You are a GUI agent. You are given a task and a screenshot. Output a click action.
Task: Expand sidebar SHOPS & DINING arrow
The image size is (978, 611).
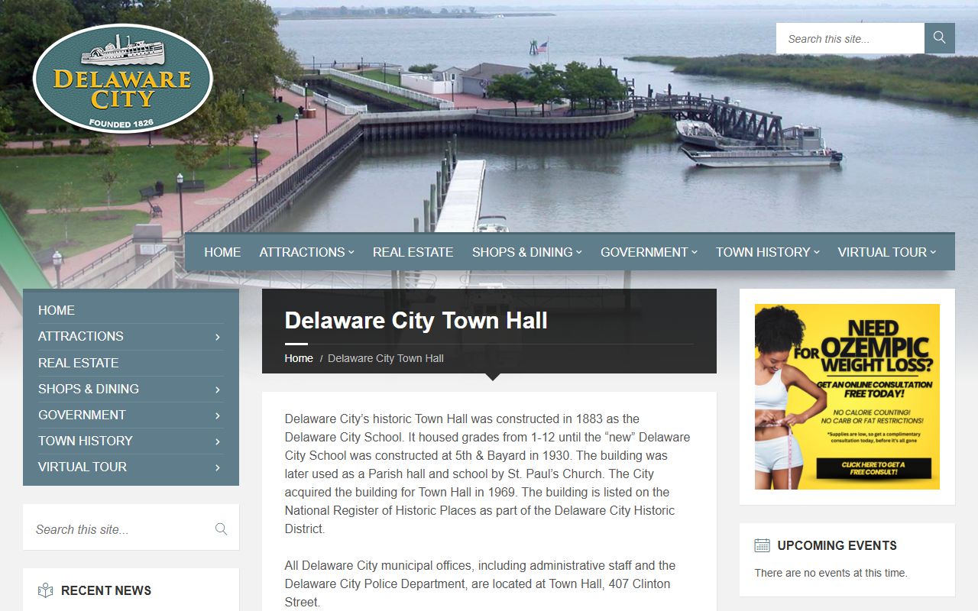tap(218, 390)
